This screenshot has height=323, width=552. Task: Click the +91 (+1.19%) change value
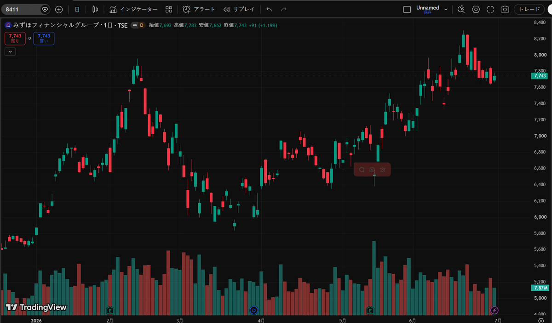263,25
